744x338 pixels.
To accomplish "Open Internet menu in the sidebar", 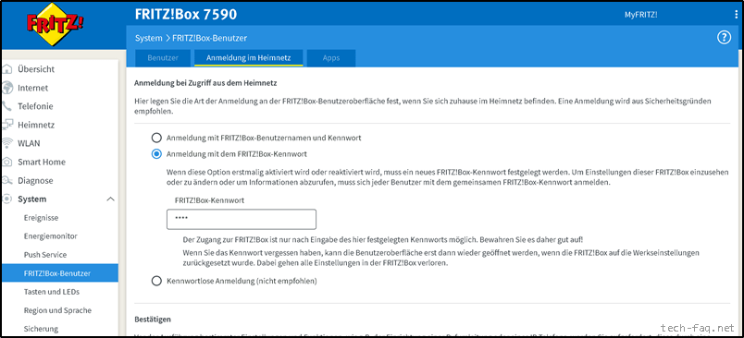I will point(32,88).
